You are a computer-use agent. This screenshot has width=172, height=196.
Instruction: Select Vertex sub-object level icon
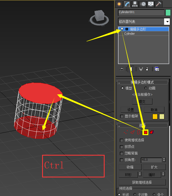(x=126, y=132)
